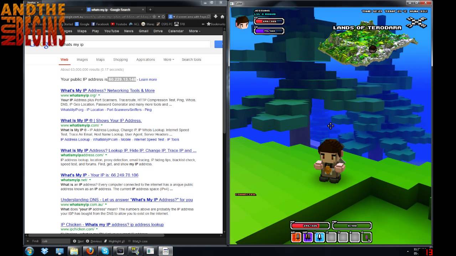Click the find bar text field
The height and width of the screenshot is (256, 456).
coord(56,241)
